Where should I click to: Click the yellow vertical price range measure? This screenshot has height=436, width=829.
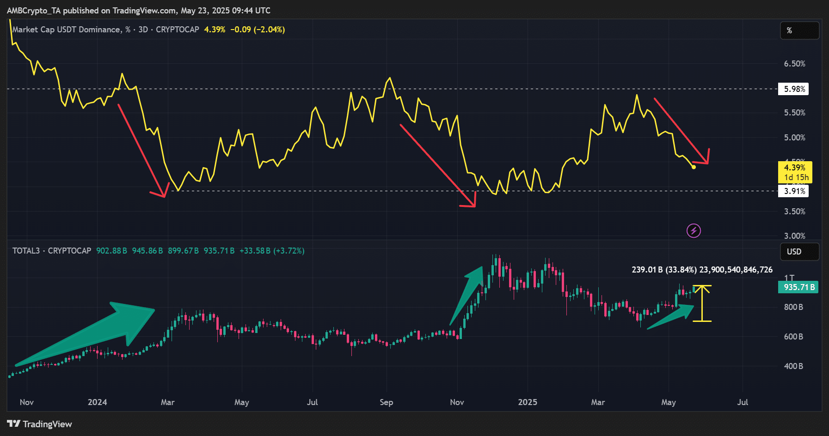point(702,303)
